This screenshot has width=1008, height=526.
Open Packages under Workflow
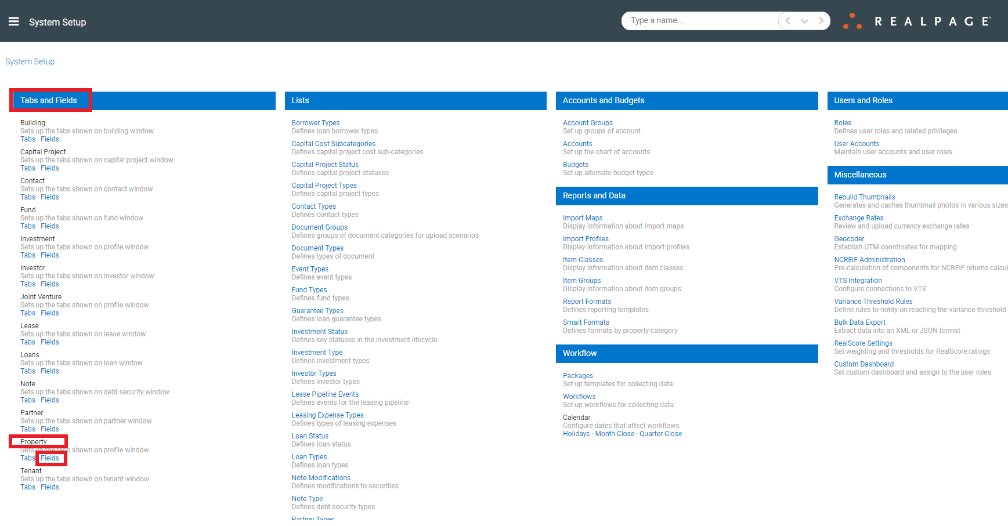(x=578, y=375)
